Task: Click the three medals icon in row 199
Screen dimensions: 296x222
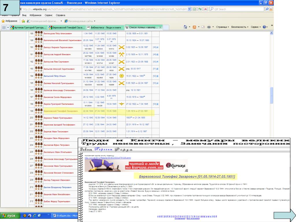Action: coord(39,111)
